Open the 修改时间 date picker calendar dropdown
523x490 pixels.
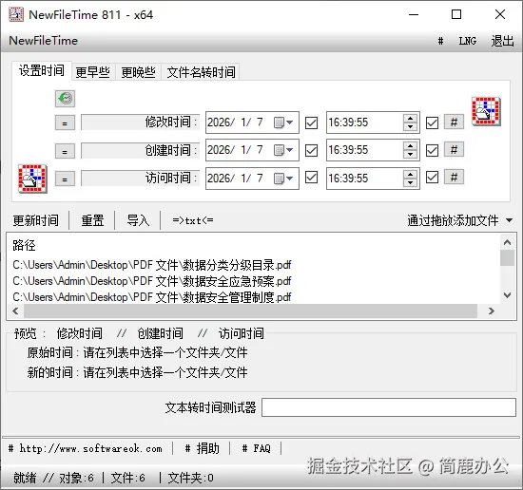click(283, 122)
